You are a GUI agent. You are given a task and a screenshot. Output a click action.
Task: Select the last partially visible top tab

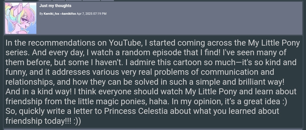tap(107, 0)
